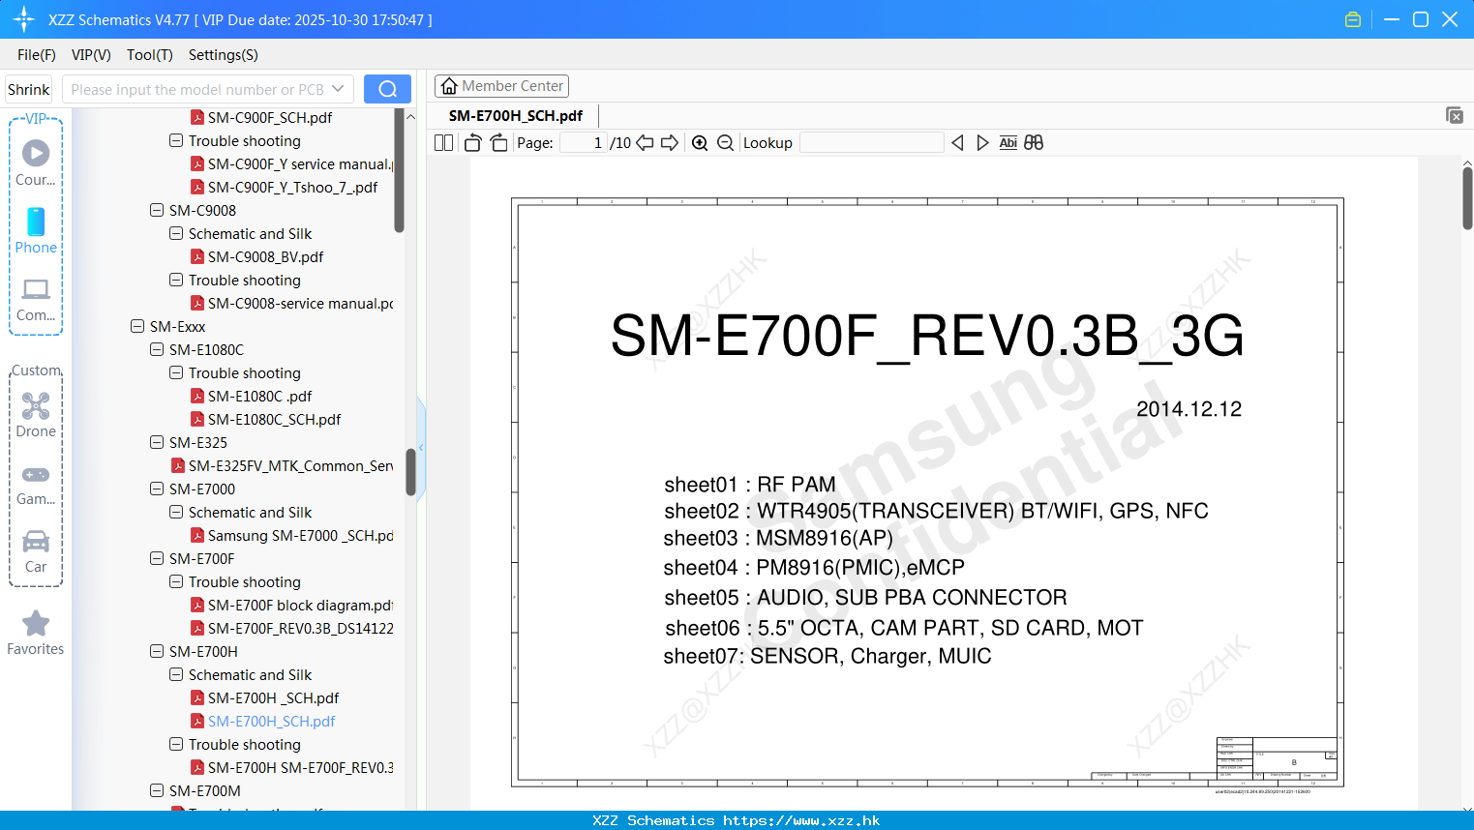Open the Member Center
Viewport: 1474px width, 830px height.
tap(501, 86)
